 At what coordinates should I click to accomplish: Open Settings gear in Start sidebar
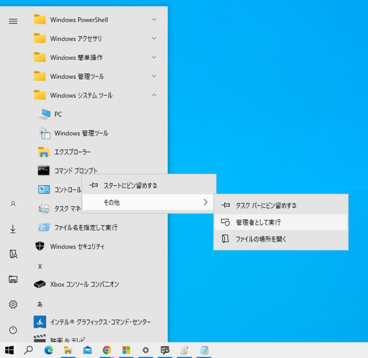click(x=13, y=304)
